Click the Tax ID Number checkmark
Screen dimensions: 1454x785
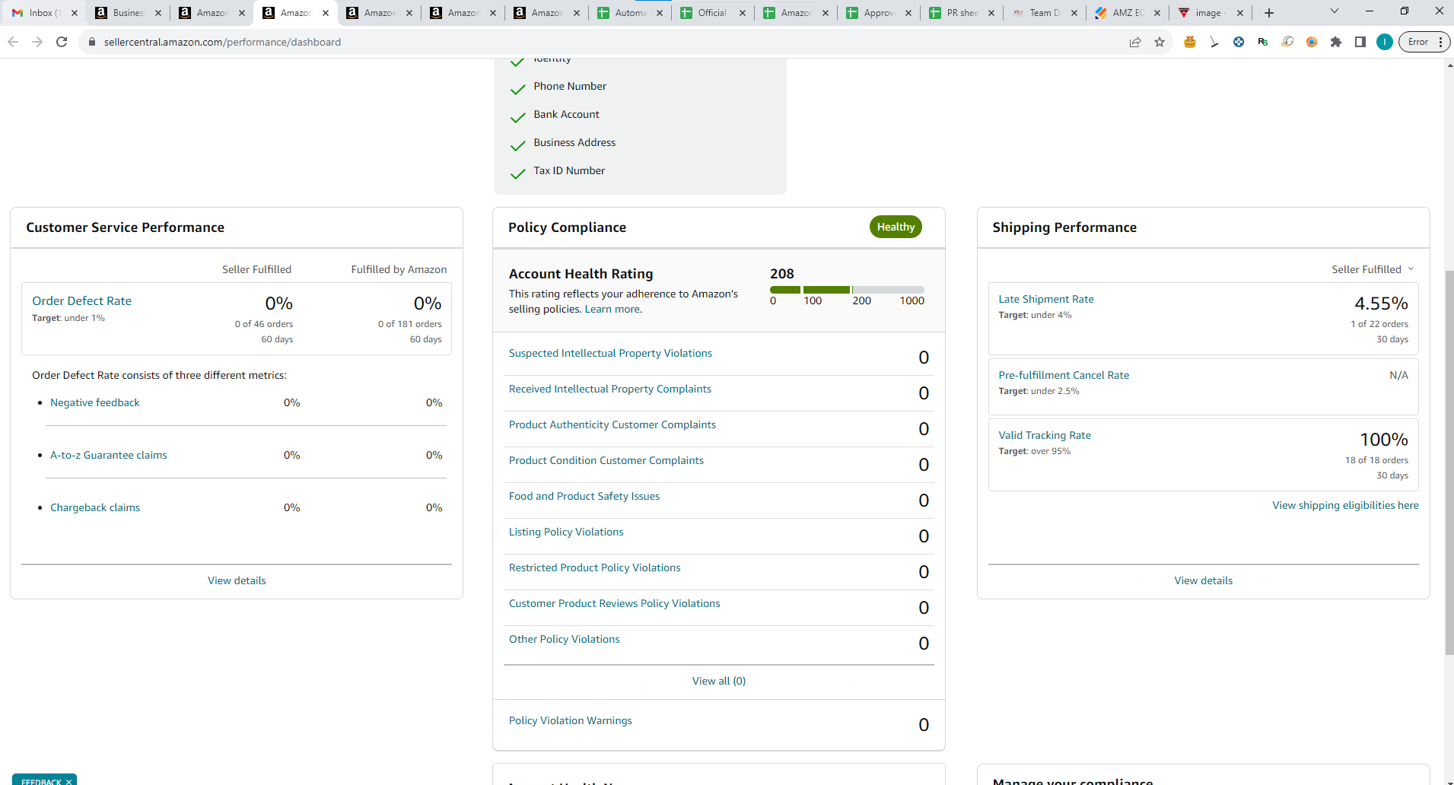coord(518,174)
